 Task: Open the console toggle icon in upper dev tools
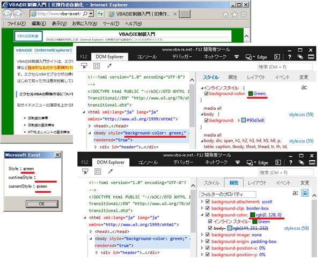[x=277, y=57]
